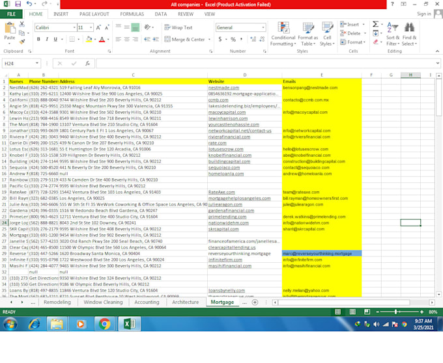Click the Borders icon
Viewport: 443px width, 363px height.
[x=72, y=39]
